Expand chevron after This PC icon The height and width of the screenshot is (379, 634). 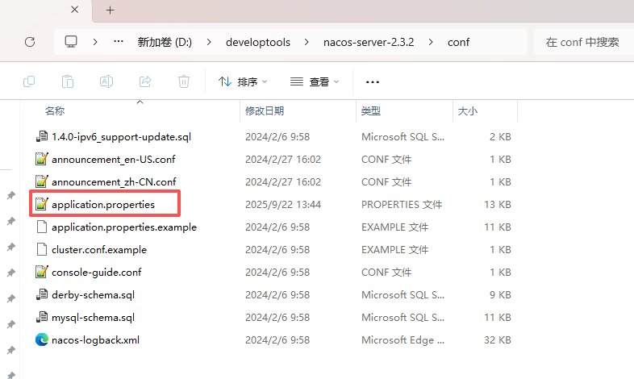point(95,42)
